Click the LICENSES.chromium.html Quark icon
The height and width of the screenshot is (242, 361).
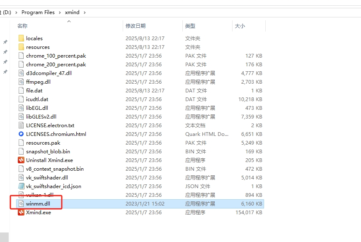tap(21, 134)
